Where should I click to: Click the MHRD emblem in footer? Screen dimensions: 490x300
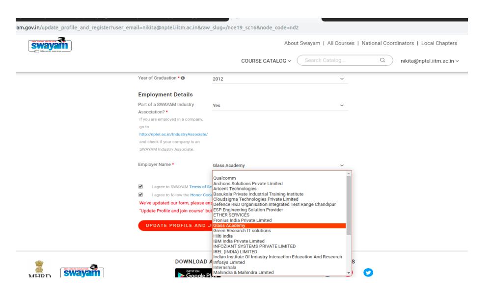[x=39, y=269]
